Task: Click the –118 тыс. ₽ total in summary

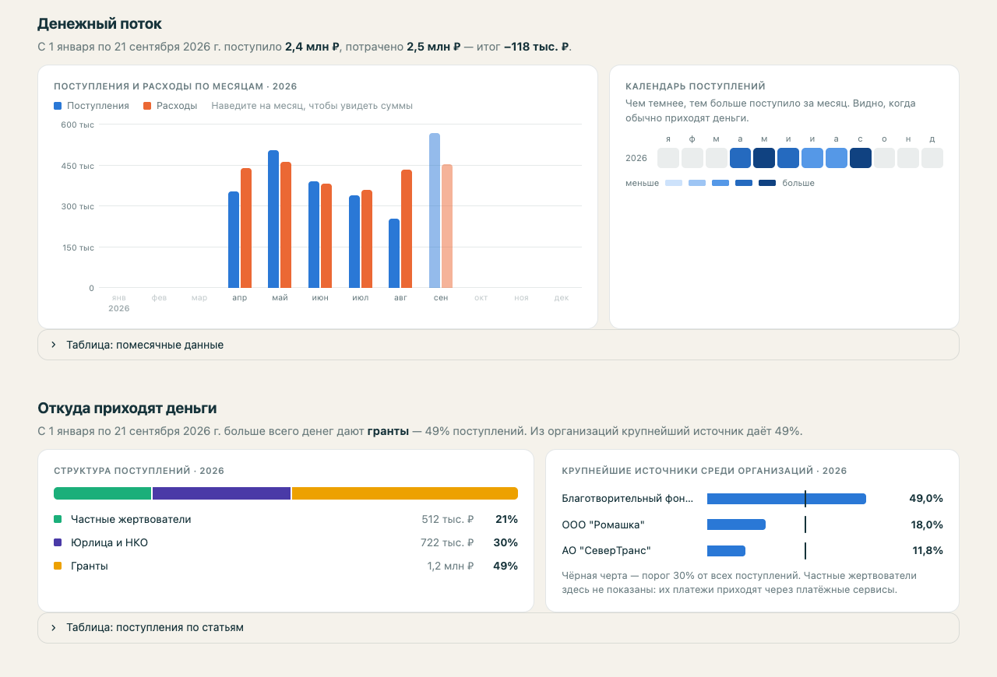Action: tap(537, 47)
